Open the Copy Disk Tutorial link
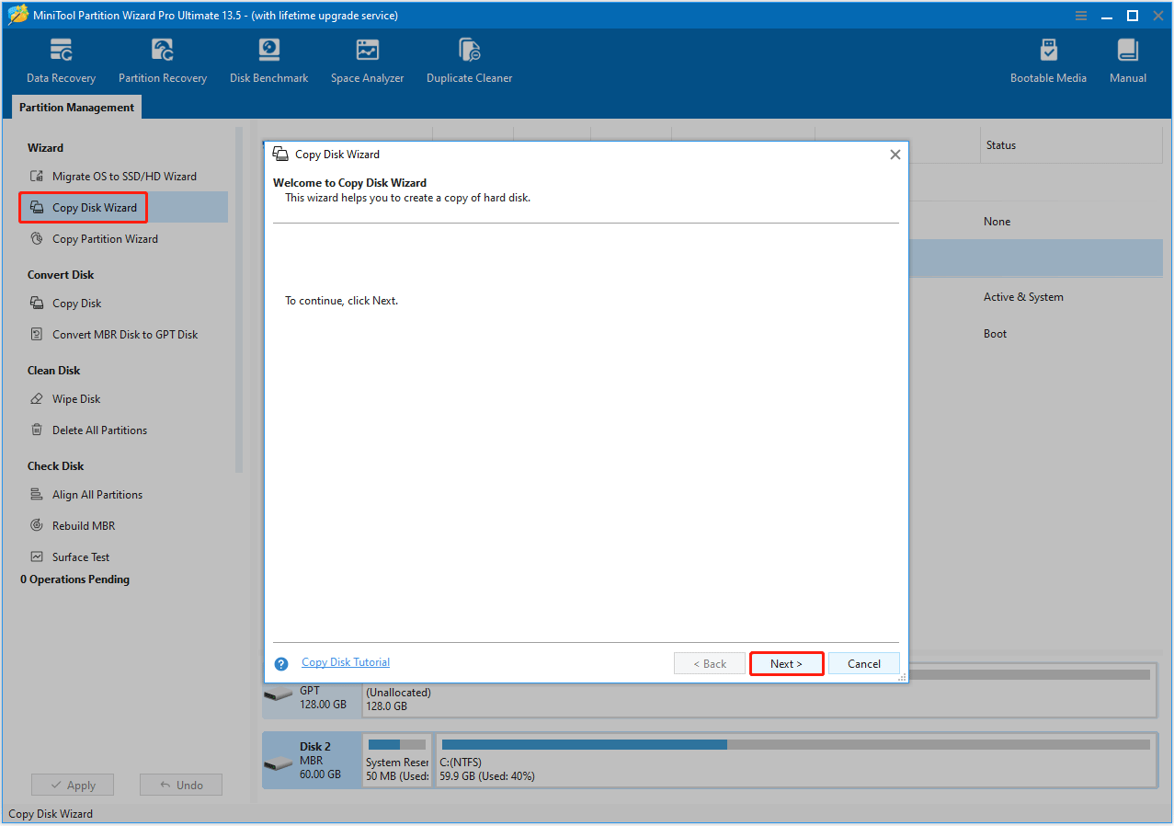1174x826 pixels. click(x=345, y=661)
